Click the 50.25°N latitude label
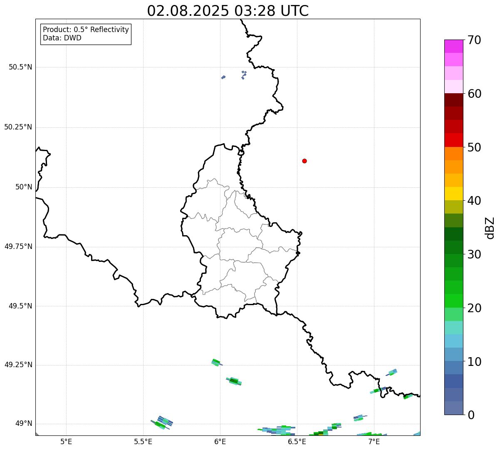 18,127
